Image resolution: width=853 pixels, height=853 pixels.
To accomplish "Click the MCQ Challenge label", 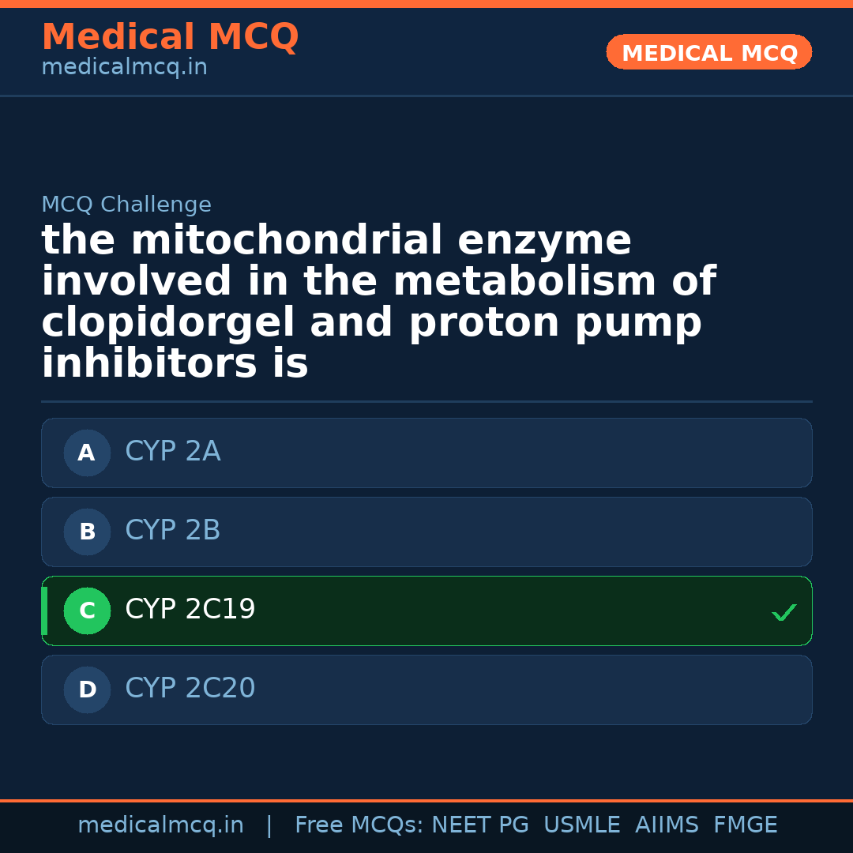I will point(126,205).
